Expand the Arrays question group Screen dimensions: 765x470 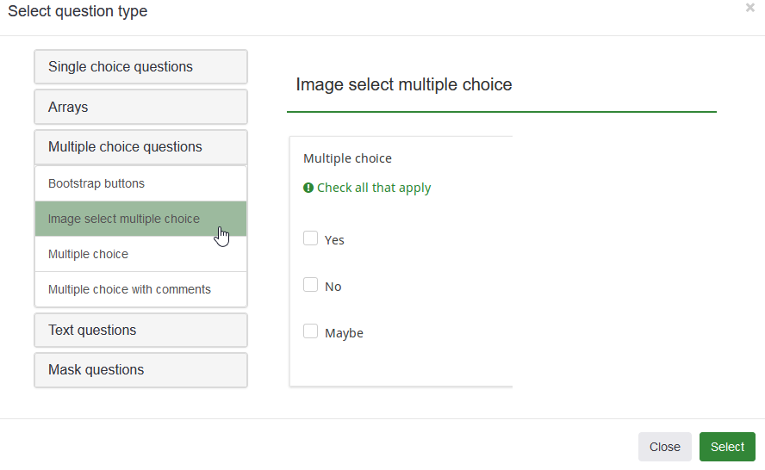click(x=140, y=108)
